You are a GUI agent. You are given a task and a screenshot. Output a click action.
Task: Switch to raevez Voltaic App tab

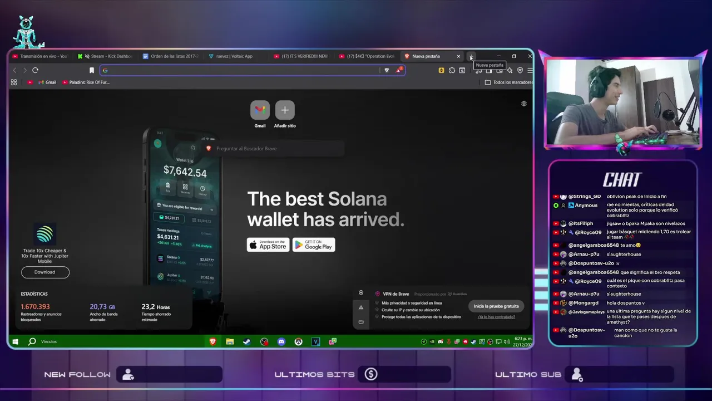point(236,56)
